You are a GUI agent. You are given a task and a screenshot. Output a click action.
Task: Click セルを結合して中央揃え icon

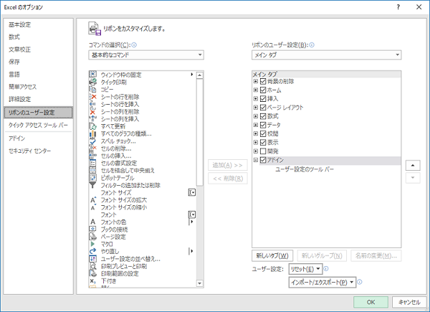pyautogui.click(x=93, y=171)
